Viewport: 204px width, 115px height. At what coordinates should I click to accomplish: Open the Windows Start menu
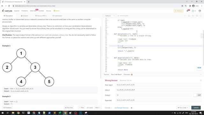coord(3,113)
